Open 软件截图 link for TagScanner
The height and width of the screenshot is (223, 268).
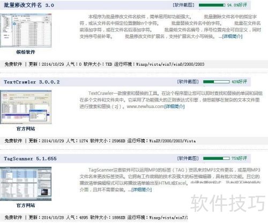(188, 158)
